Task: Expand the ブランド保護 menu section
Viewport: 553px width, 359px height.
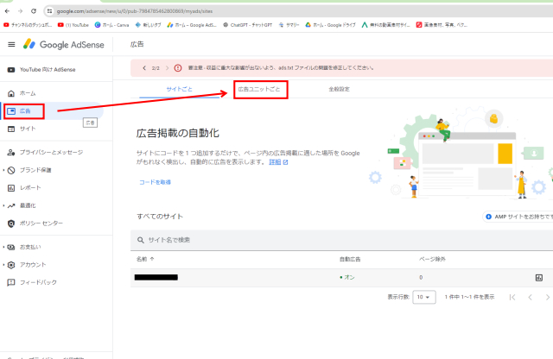Action: [x=35, y=169]
